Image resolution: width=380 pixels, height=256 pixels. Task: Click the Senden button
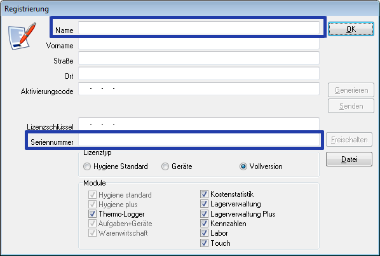pos(351,106)
